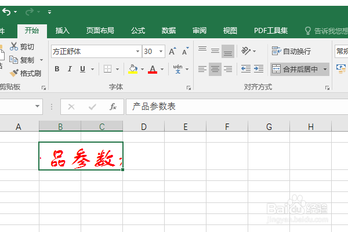Image resolution: width=348 pixels, height=232 pixels.
Task: Click the Undo arrow icon
Action: 6,12
